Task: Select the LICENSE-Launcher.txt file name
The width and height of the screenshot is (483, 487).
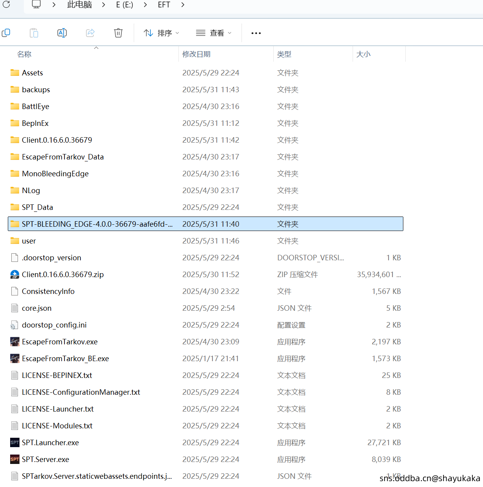Action: 58,409
